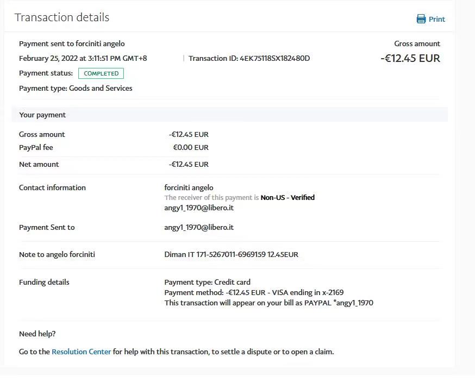Click the printer icon
The width and height of the screenshot is (475, 382).
coord(421,19)
